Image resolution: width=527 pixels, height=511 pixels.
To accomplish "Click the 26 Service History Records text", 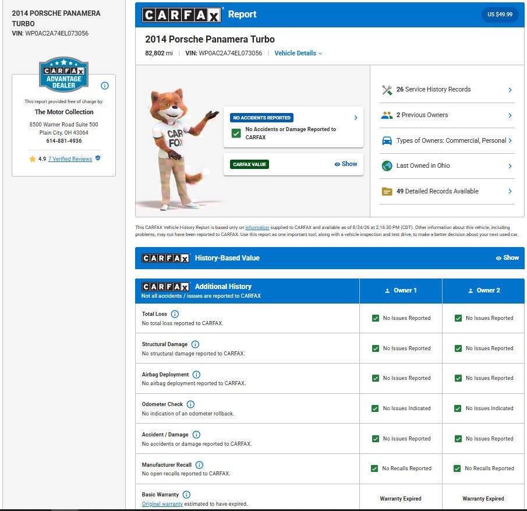I will [x=434, y=90].
